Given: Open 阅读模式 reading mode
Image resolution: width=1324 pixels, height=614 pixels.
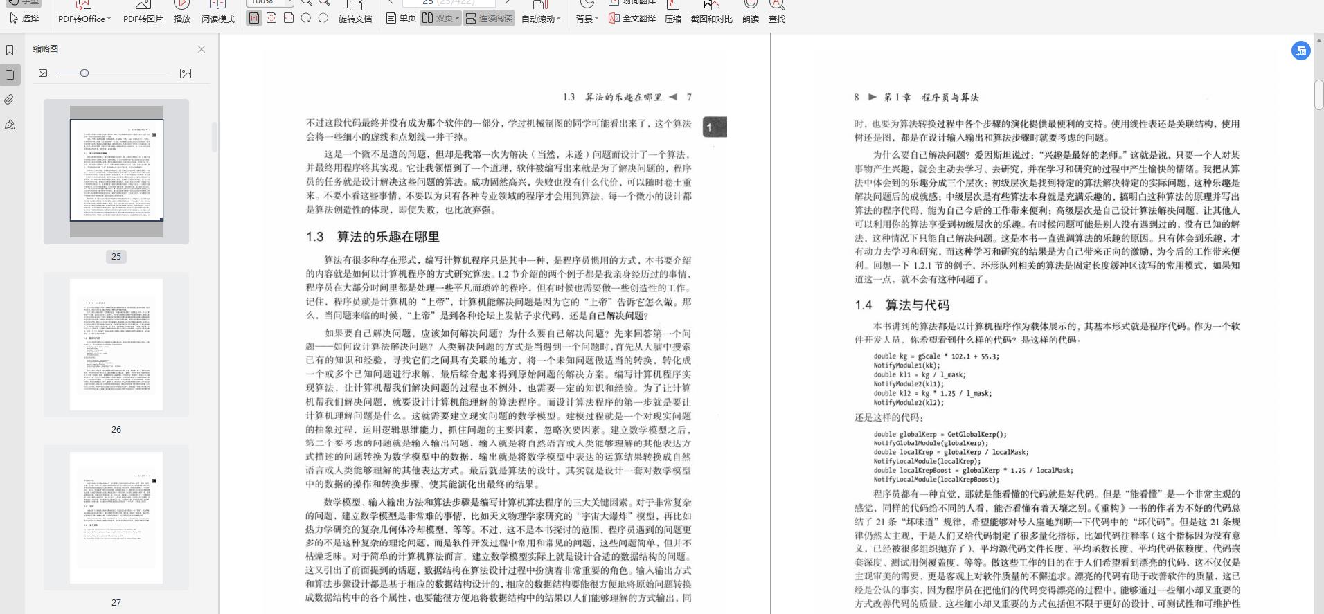Looking at the screenshot, I should (x=218, y=12).
